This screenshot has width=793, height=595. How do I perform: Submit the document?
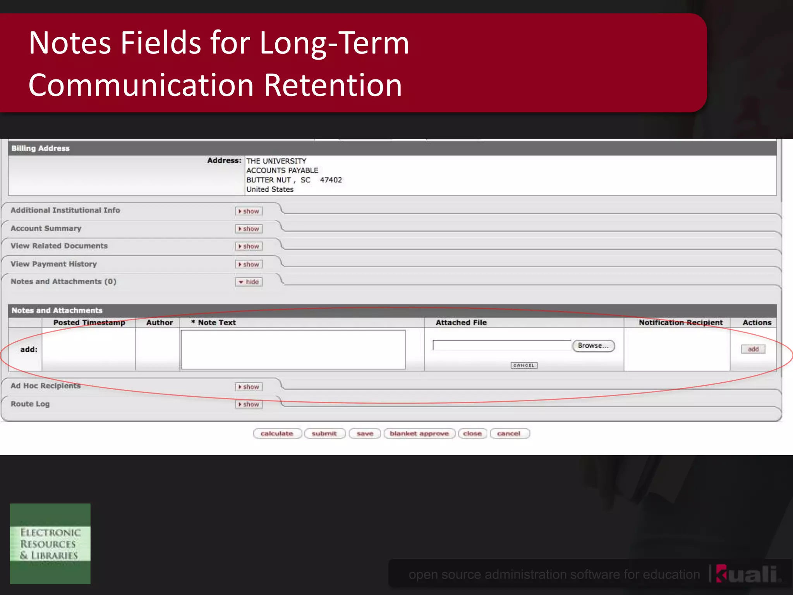[x=324, y=433]
